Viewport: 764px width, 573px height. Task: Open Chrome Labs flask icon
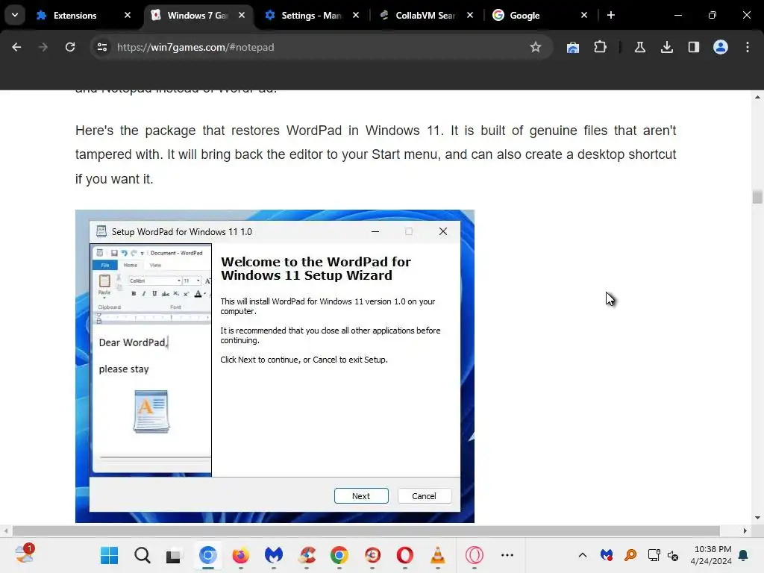click(x=639, y=47)
